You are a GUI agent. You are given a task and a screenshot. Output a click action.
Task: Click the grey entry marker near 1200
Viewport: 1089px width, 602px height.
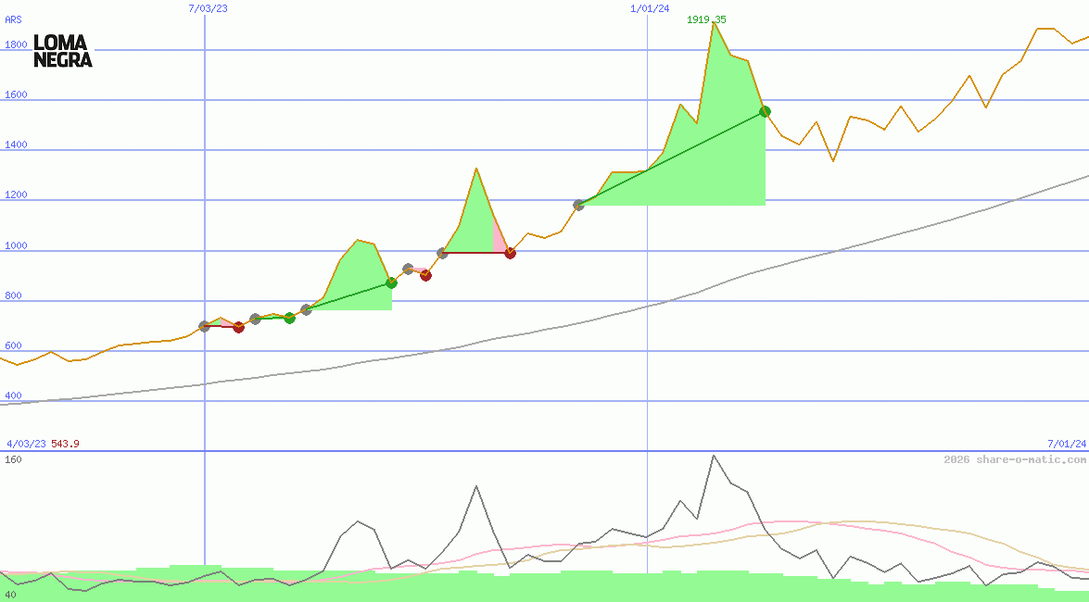[578, 205]
